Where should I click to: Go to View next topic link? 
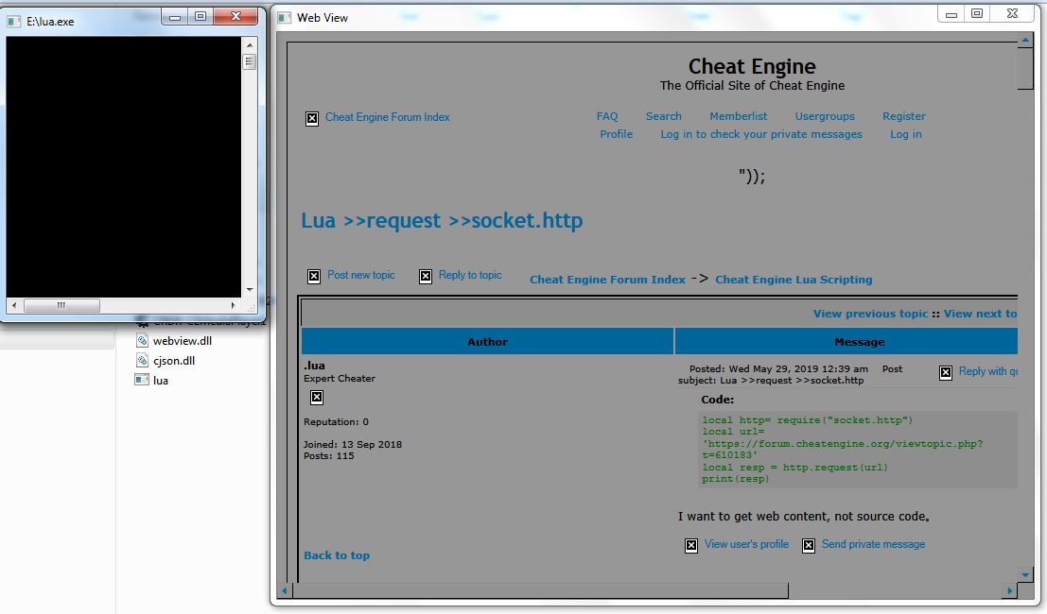[980, 314]
